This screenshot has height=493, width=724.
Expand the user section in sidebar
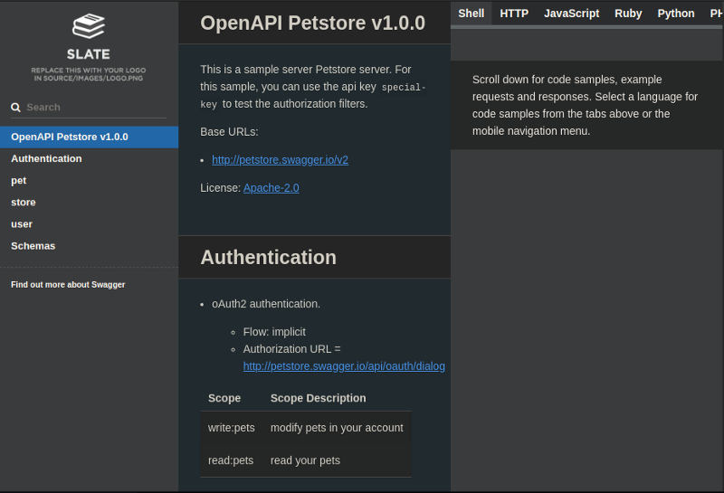pos(22,224)
